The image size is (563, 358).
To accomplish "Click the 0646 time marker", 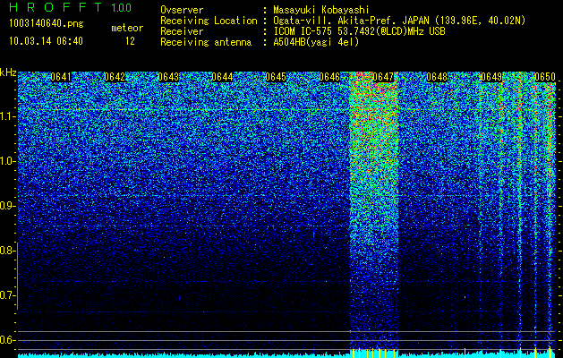I will click(x=329, y=77).
